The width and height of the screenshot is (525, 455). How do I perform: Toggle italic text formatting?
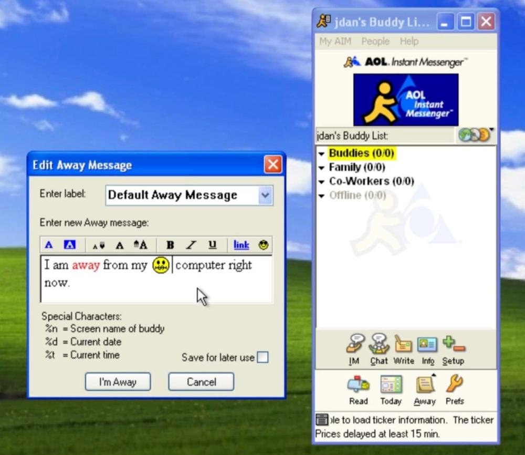(x=191, y=245)
